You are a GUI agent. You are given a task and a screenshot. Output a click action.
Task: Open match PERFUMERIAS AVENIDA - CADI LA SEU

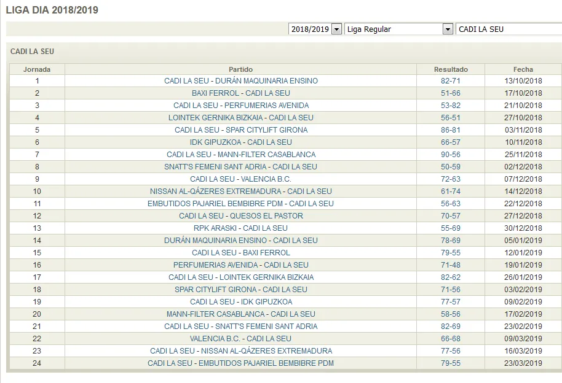click(241, 265)
